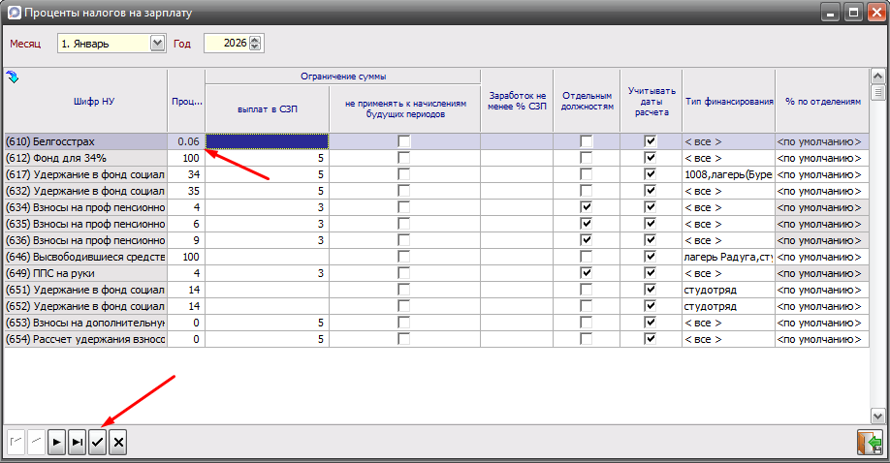This screenshot has height=463, width=890.
Task: Click the cancel X button in navigator
Action: click(117, 443)
